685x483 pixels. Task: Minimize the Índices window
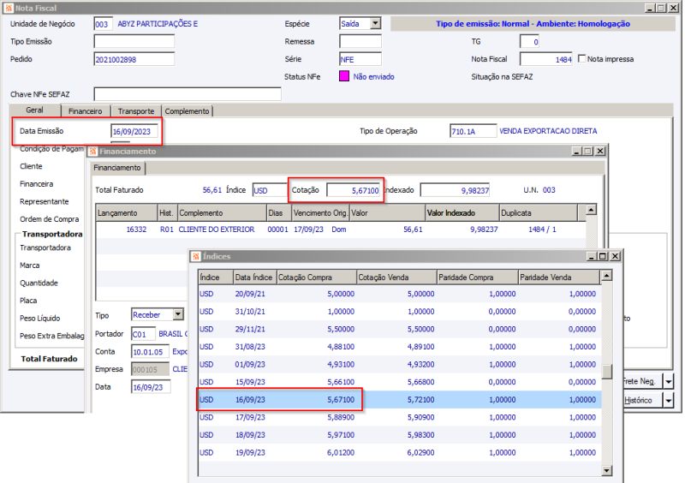coord(591,256)
